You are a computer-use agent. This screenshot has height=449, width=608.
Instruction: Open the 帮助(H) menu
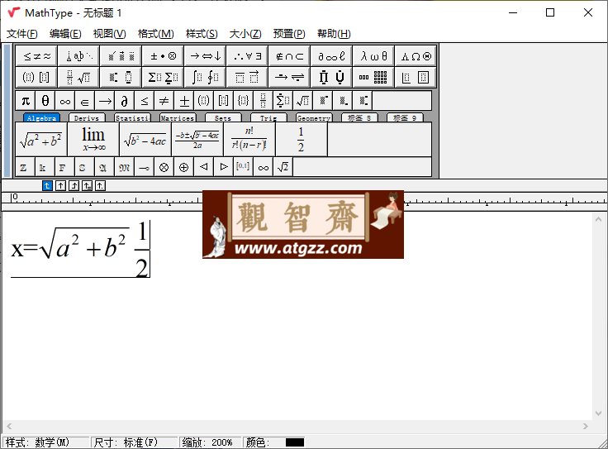[334, 34]
